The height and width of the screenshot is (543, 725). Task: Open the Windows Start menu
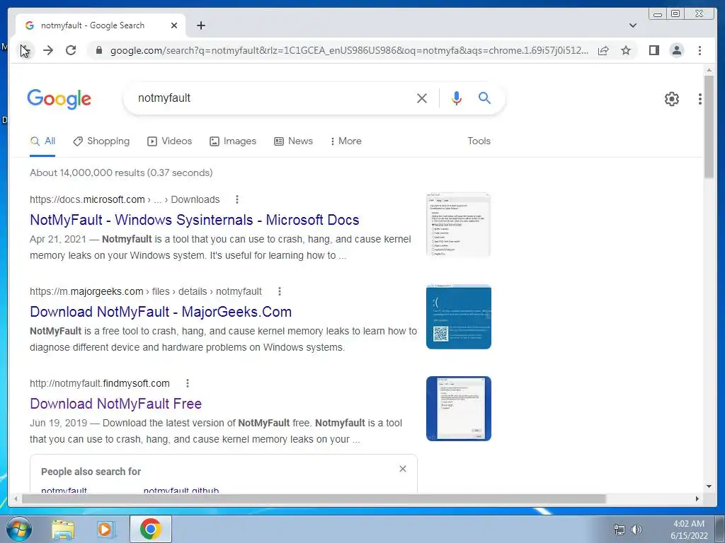coord(18,529)
